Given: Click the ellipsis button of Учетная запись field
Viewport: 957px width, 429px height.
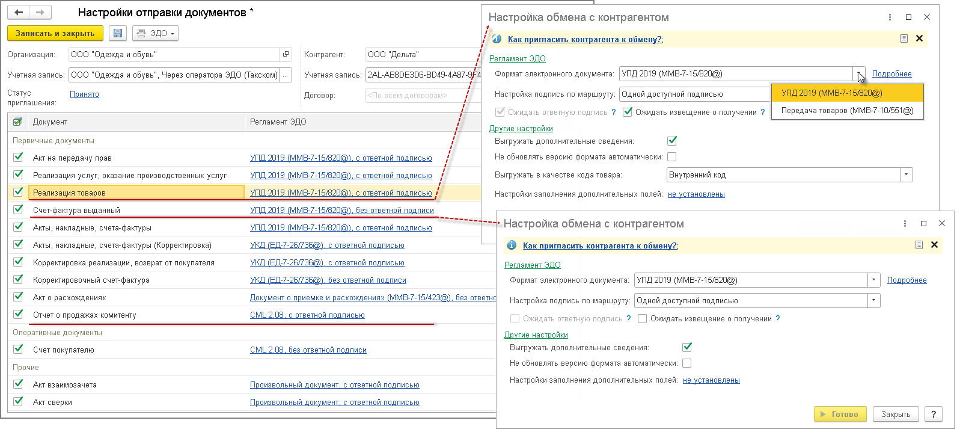Looking at the screenshot, I should click(286, 75).
